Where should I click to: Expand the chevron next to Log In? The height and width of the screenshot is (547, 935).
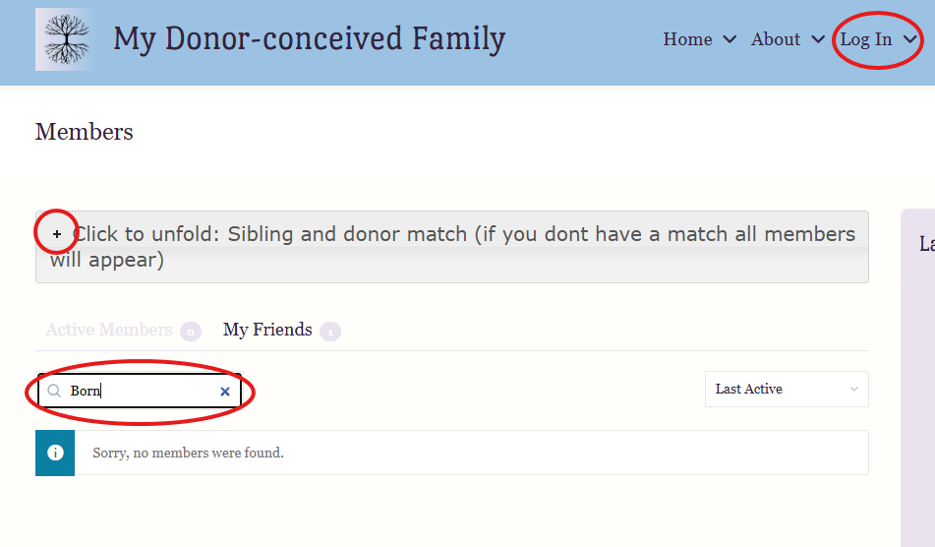910,39
